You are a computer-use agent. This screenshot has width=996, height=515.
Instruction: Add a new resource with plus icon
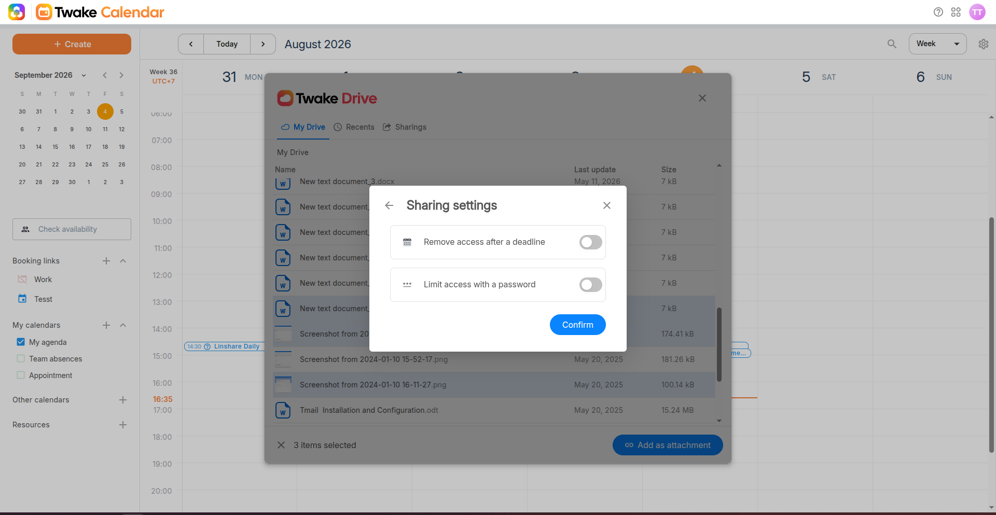(x=123, y=425)
